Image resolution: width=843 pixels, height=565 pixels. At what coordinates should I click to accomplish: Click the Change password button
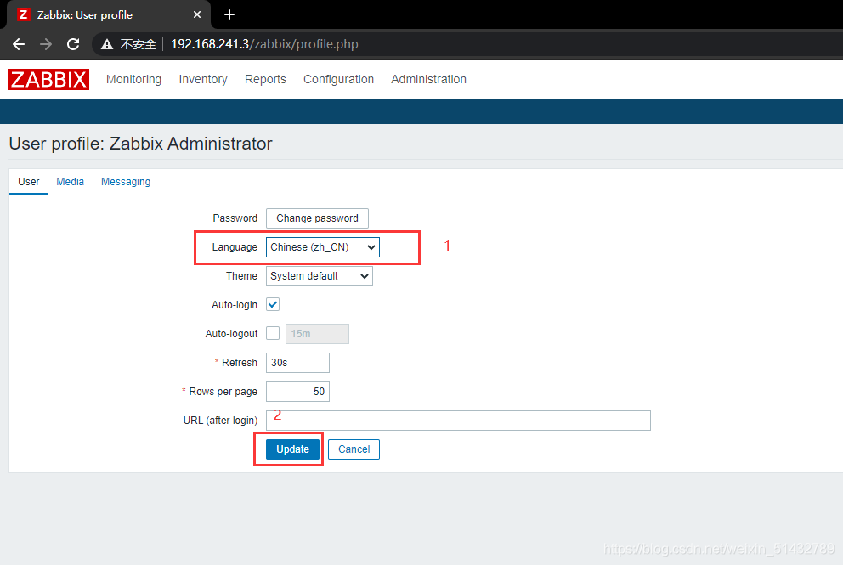pyautogui.click(x=317, y=218)
